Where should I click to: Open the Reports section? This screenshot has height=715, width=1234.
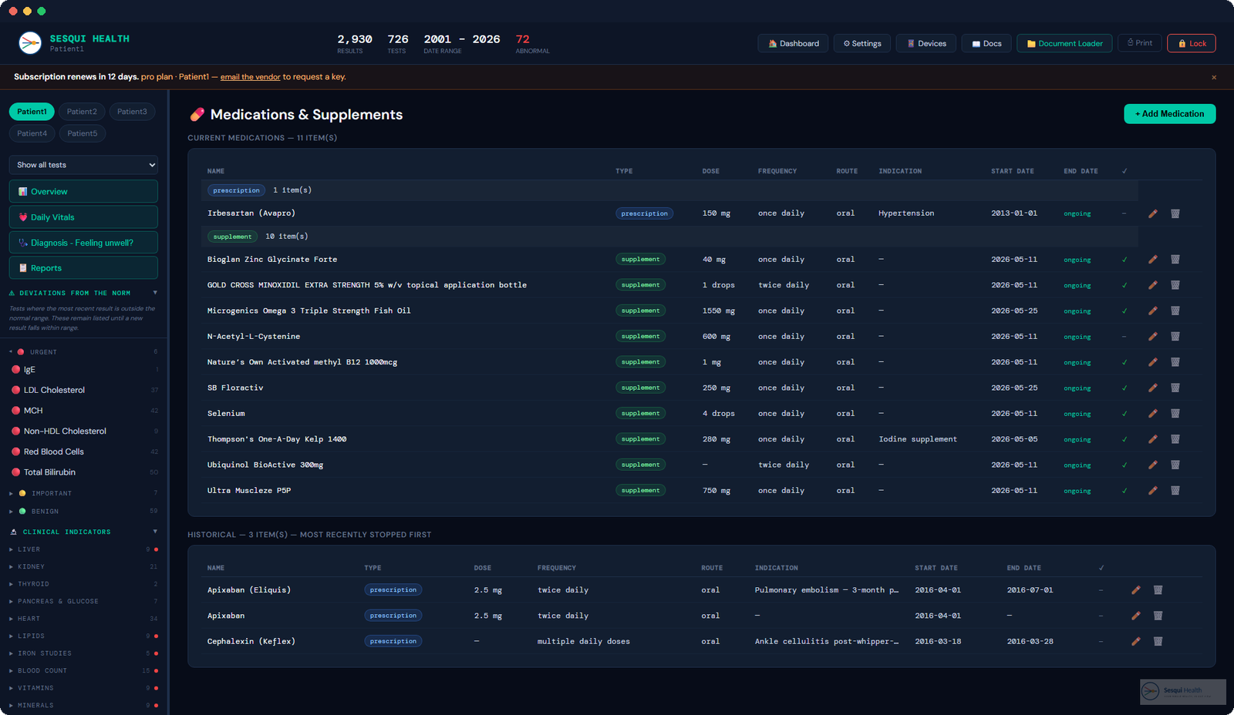(x=83, y=268)
